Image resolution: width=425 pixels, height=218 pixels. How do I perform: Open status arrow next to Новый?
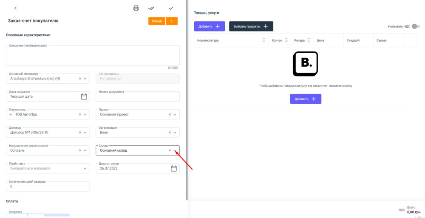click(172, 21)
